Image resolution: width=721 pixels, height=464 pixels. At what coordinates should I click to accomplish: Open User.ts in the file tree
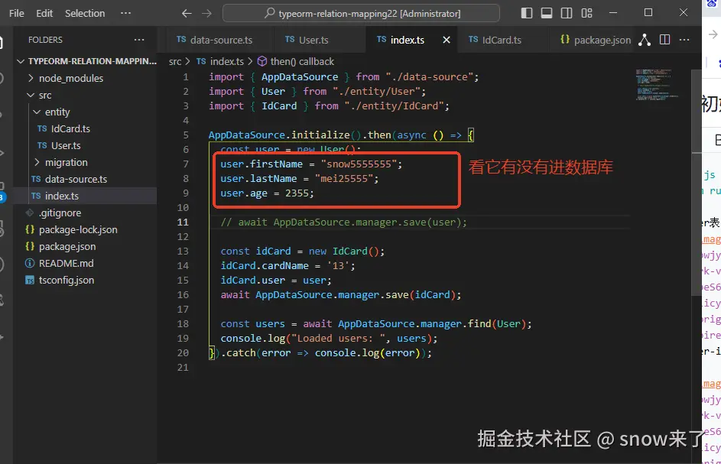[85, 145]
